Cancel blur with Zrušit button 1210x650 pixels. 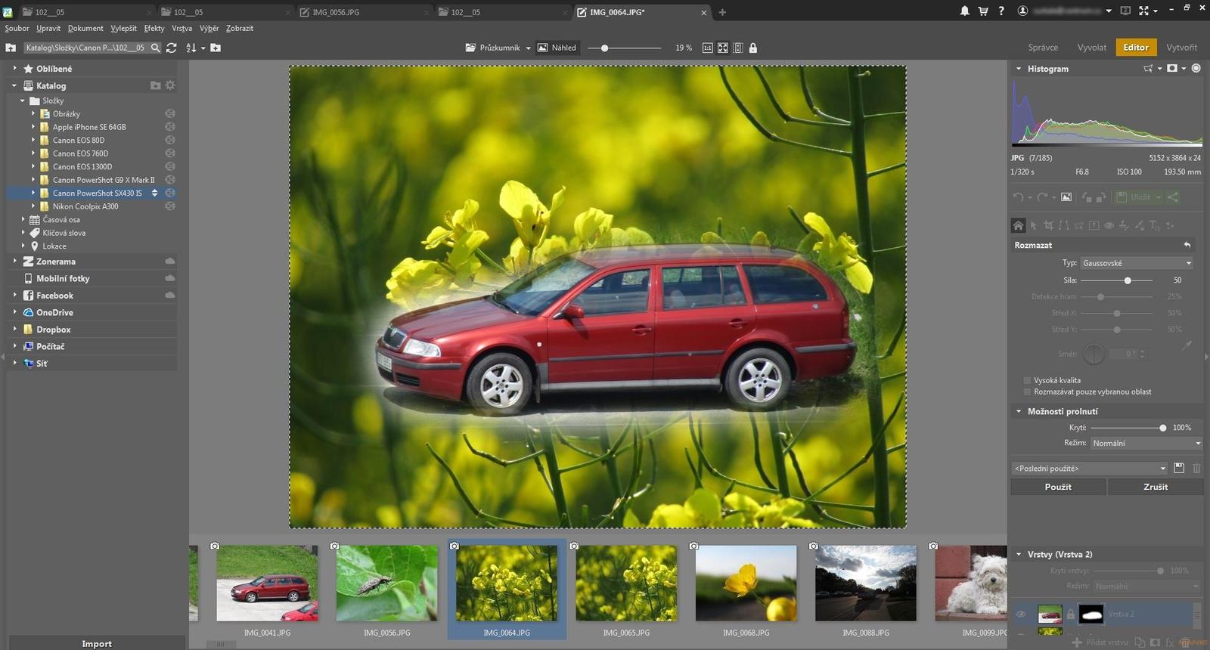point(1156,487)
